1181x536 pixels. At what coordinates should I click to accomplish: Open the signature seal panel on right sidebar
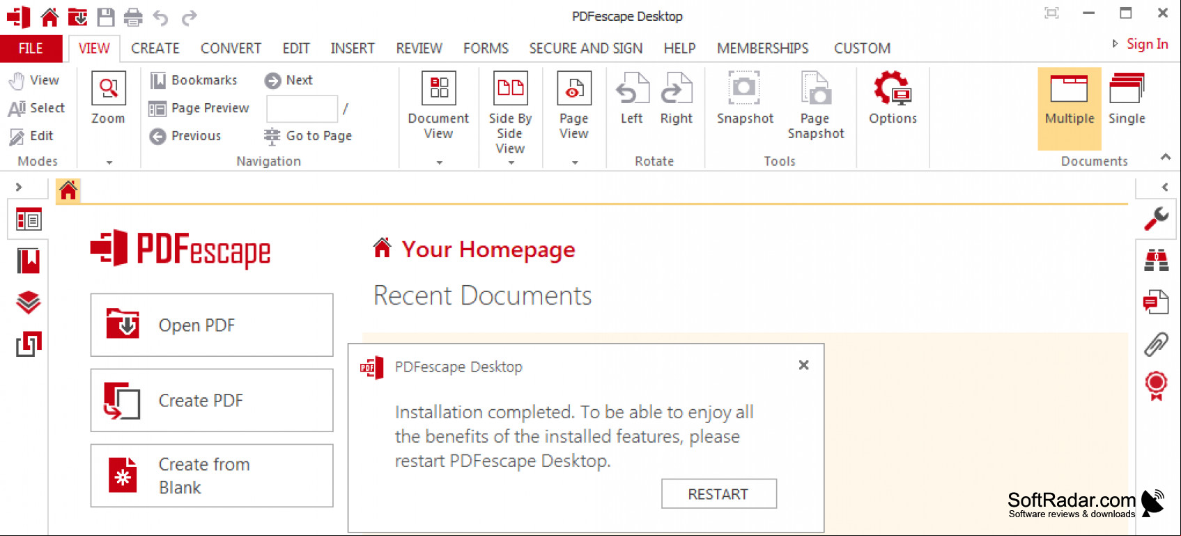coord(1157,385)
